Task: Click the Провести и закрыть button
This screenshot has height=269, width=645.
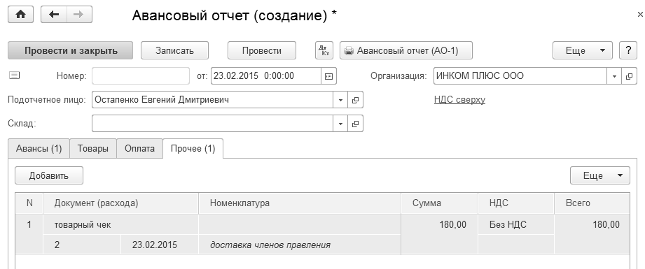Action: pyautogui.click(x=71, y=50)
